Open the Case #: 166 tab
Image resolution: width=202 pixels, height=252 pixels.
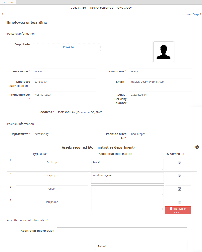pos(8,2)
